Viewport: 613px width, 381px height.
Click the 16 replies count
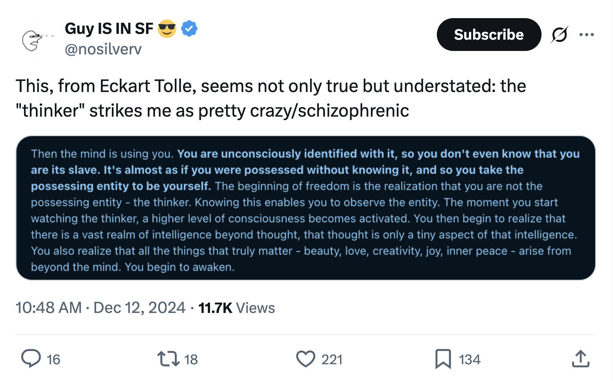(x=53, y=359)
